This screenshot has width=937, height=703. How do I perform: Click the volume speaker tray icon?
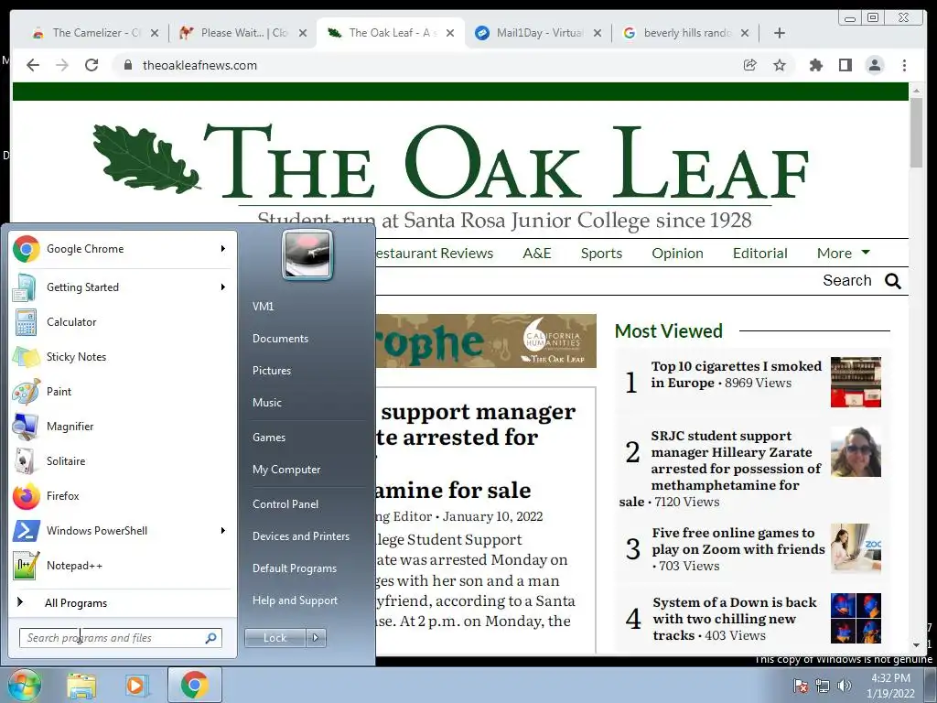point(844,686)
